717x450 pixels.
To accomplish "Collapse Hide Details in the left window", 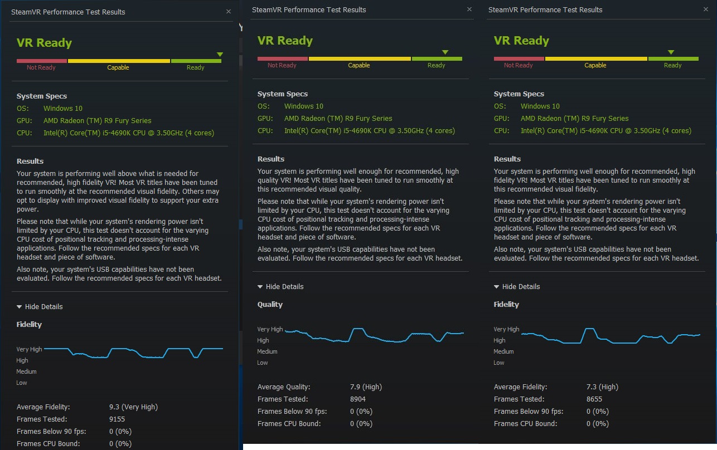I will click(x=40, y=307).
